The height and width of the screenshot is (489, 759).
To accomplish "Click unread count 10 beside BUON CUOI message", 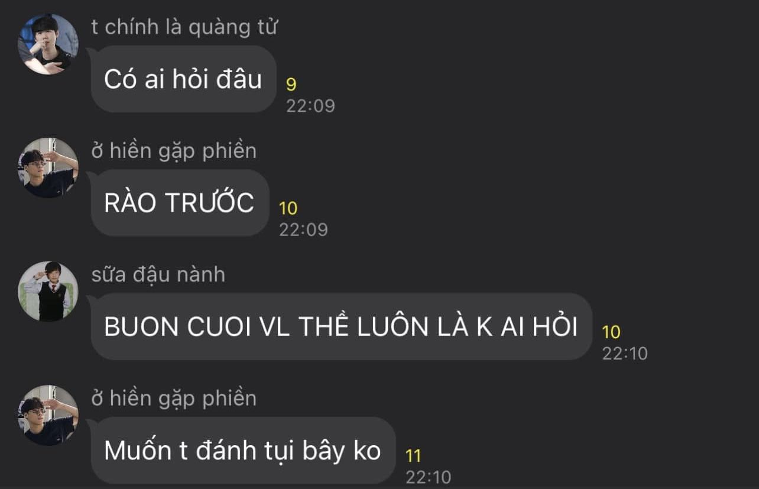I will (611, 332).
